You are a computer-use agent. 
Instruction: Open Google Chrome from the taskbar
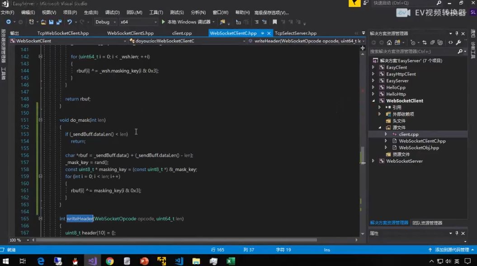point(109,261)
